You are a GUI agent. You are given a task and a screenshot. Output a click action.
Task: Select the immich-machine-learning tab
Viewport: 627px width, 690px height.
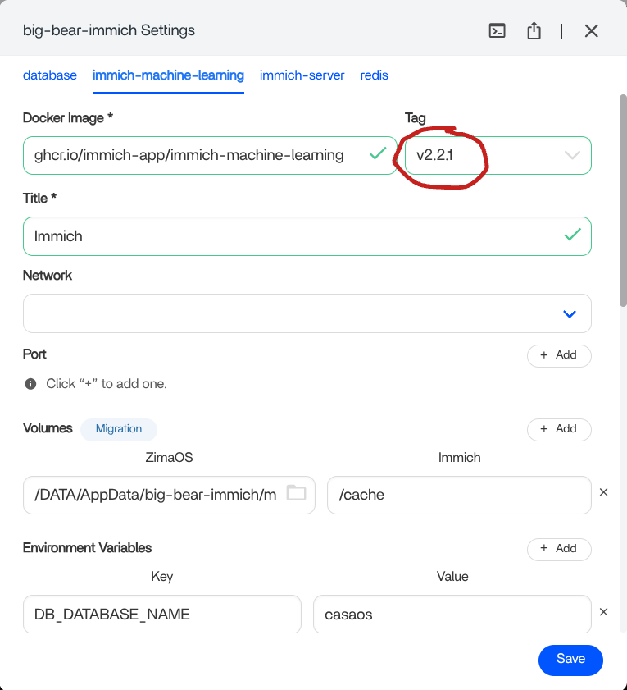168,75
